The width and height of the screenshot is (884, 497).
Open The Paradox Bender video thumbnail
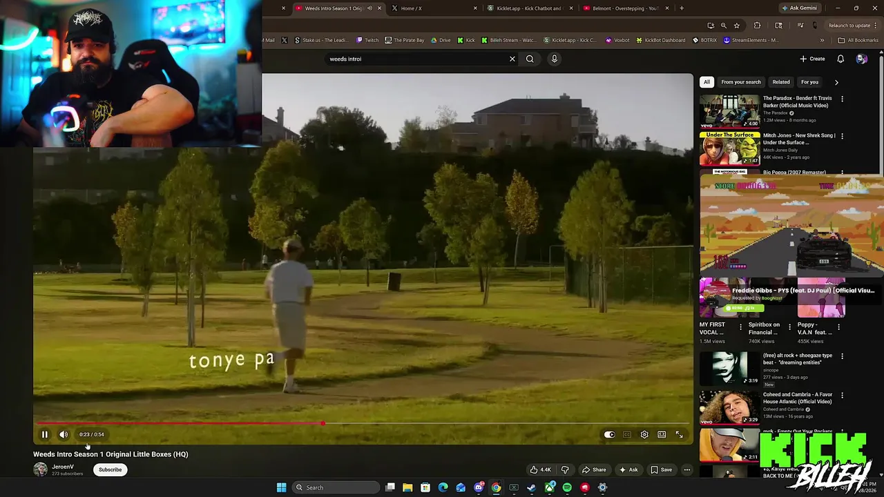tap(729, 111)
